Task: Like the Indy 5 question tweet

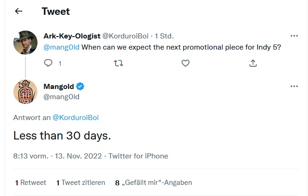Action: click(x=185, y=63)
